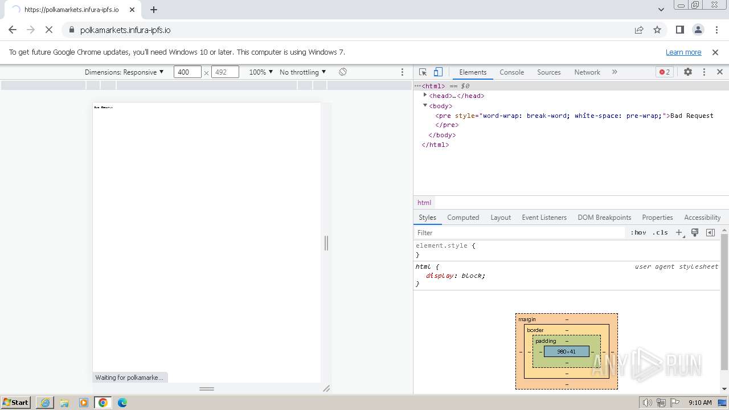The image size is (729, 410).
Task: Share this page icon
Action: pos(639,30)
